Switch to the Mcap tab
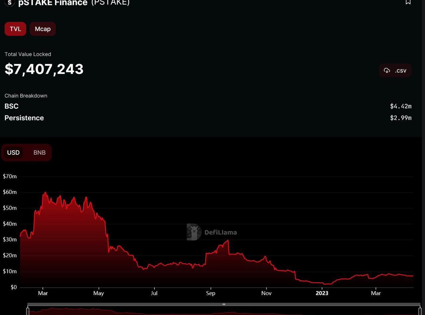Viewport: 425px width, 315px height. [x=42, y=29]
